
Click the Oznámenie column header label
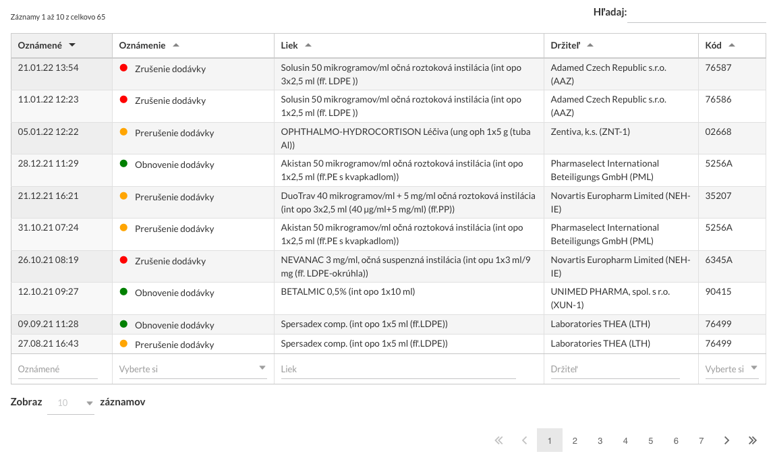[x=142, y=45]
